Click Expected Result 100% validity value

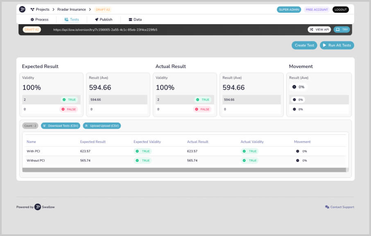pyautogui.click(x=32, y=88)
